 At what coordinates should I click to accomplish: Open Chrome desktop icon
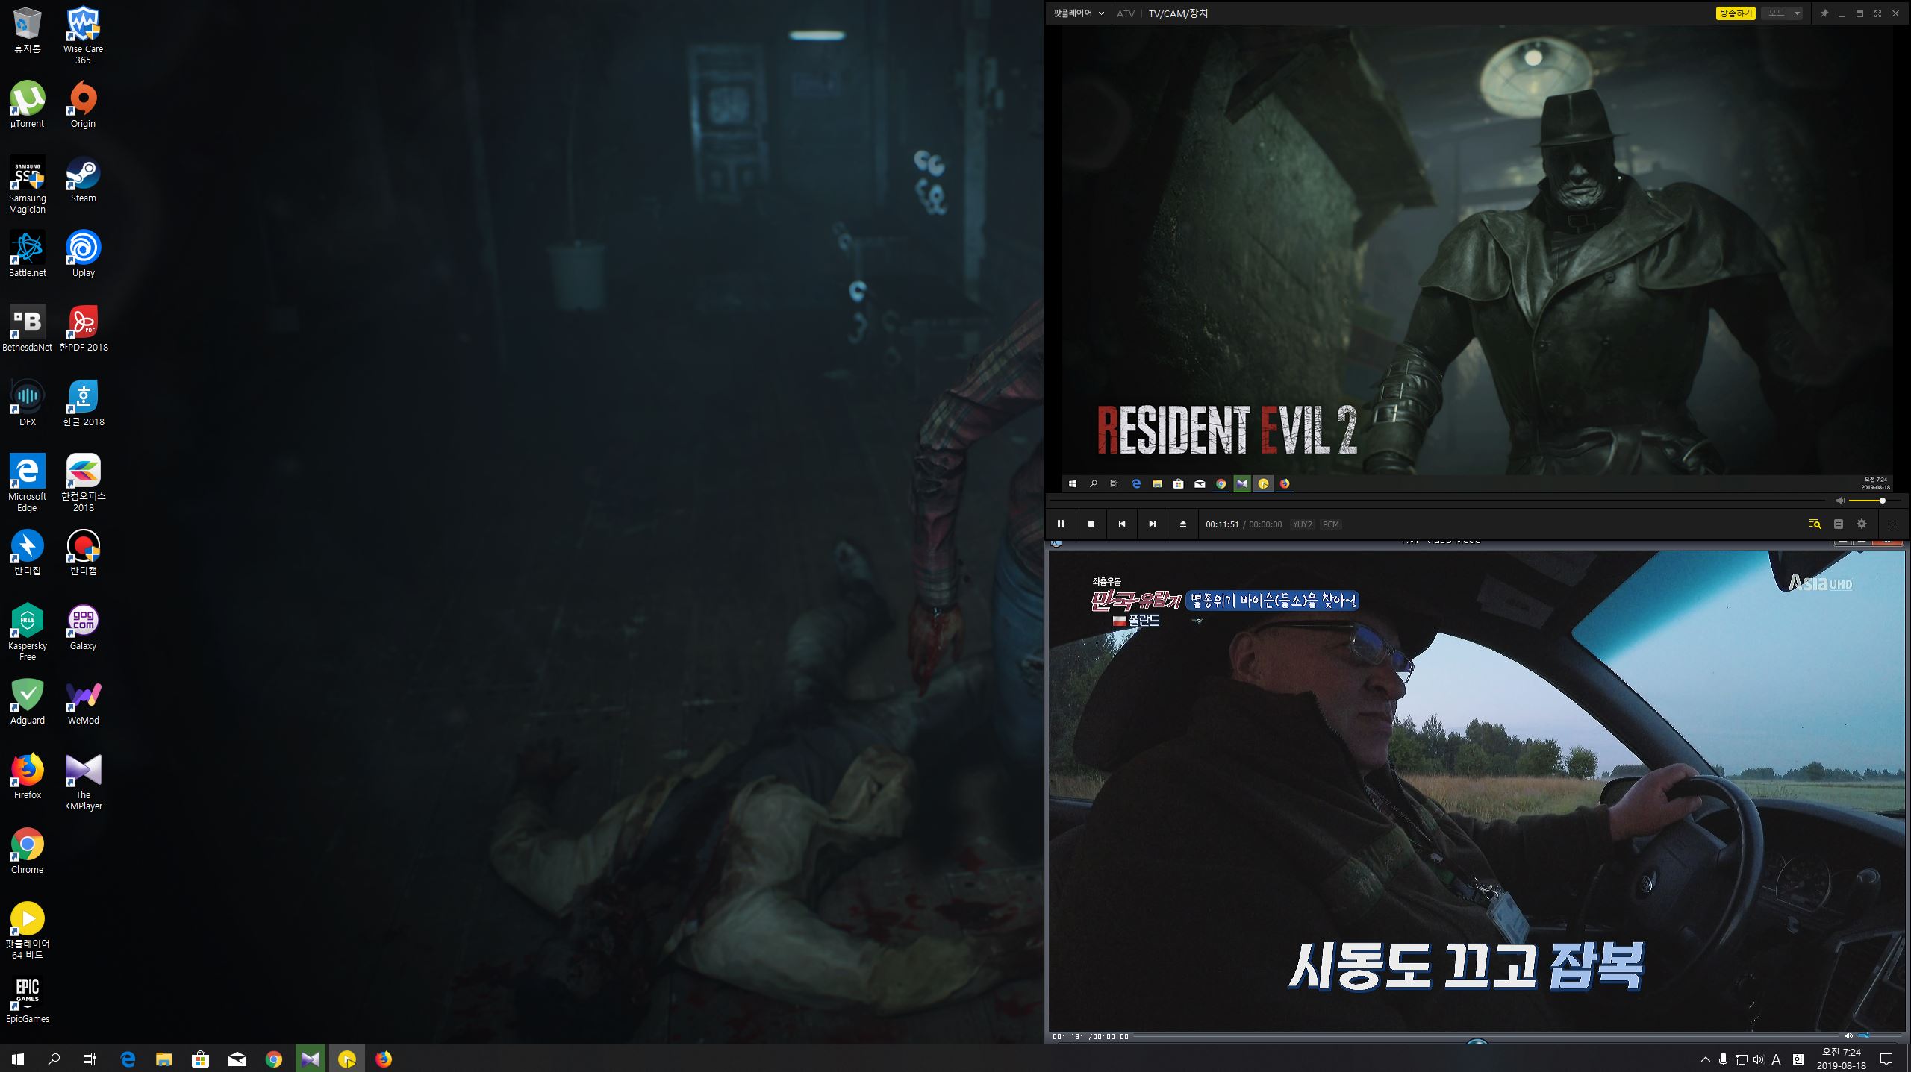click(28, 850)
